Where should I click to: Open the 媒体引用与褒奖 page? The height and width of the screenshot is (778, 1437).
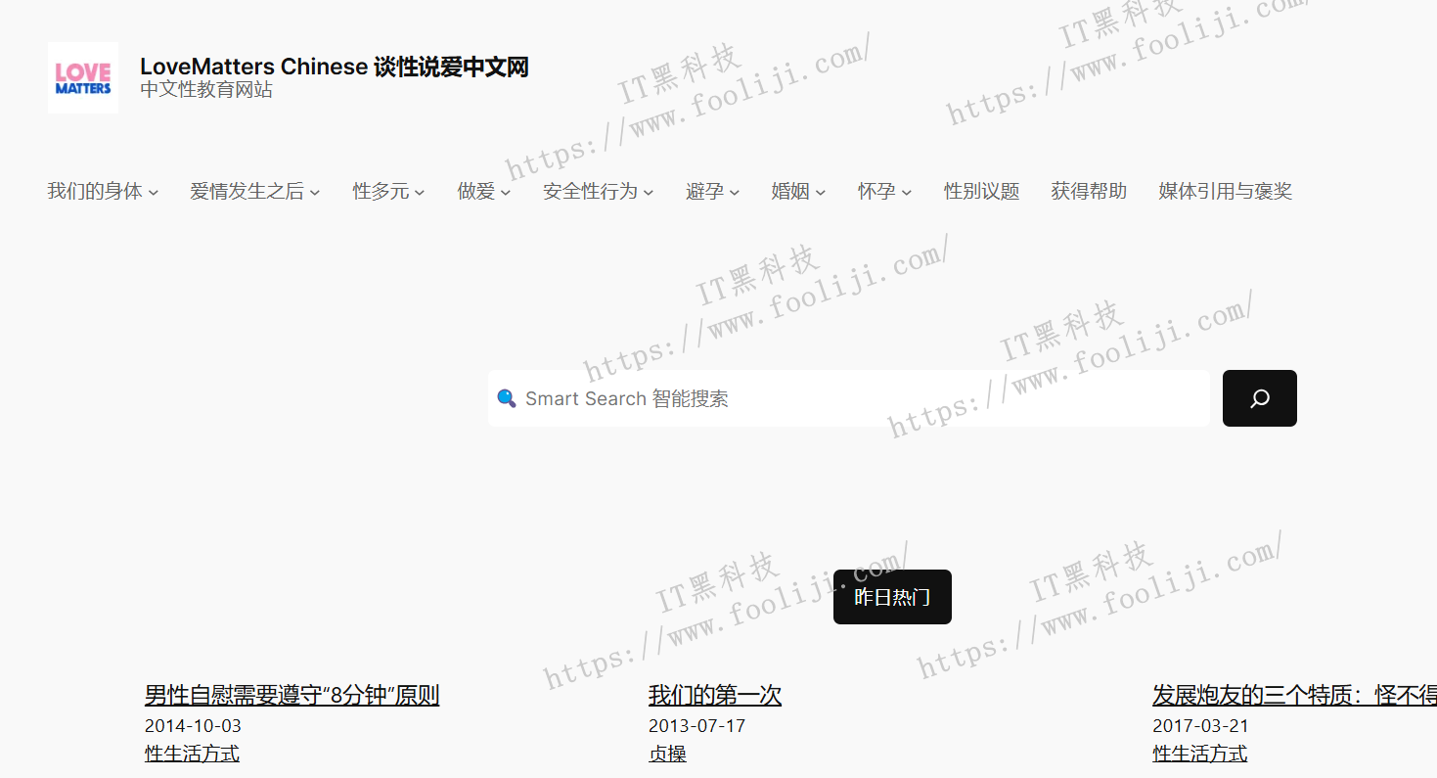pyautogui.click(x=1225, y=191)
